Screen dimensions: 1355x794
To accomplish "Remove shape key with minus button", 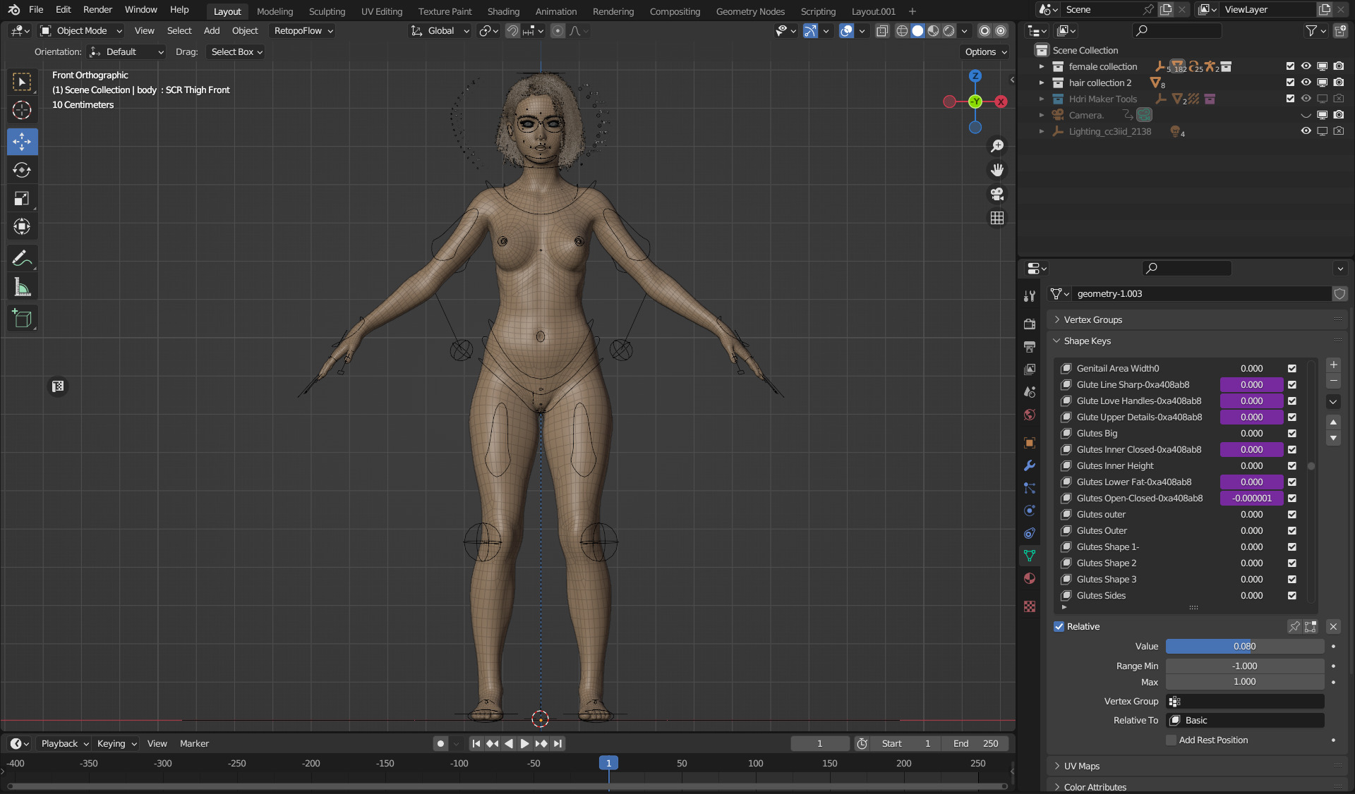I will pyautogui.click(x=1333, y=381).
